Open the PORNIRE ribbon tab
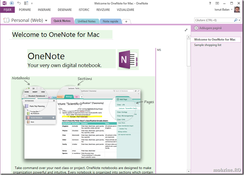 [25, 10]
